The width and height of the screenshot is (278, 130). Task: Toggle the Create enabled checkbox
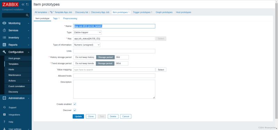tap(75, 104)
